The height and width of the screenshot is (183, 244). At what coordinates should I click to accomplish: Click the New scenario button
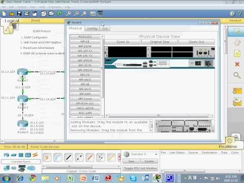[131, 161]
